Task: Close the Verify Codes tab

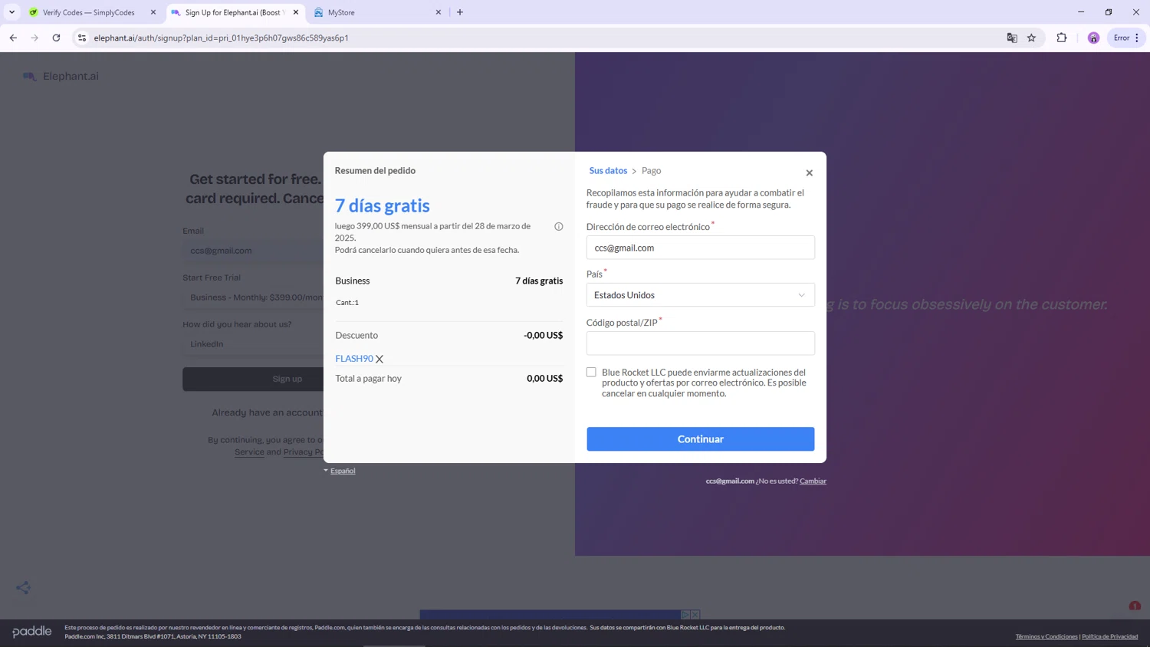Action: [153, 12]
